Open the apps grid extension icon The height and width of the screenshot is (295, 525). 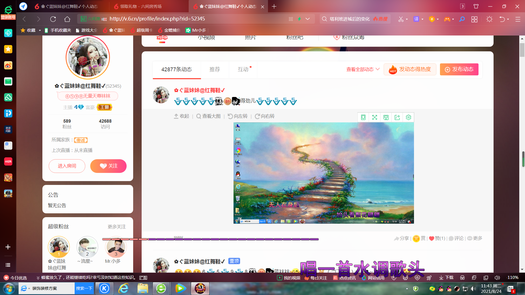point(474,19)
